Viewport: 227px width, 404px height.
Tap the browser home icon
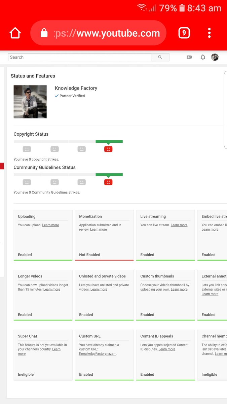[15, 33]
